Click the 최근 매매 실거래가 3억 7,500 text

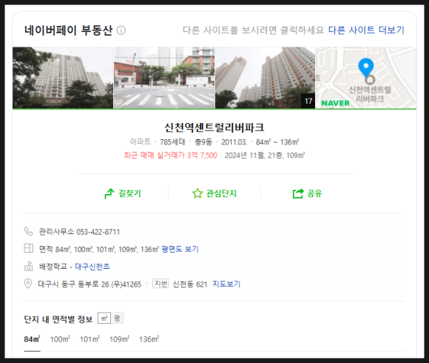[x=170, y=156]
